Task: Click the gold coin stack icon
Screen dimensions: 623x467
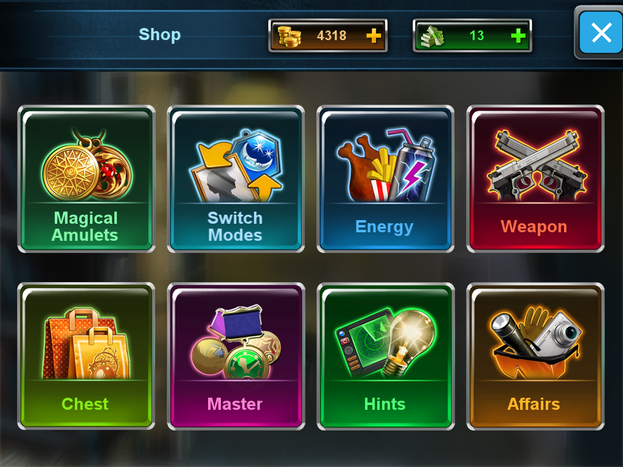Action: click(x=289, y=36)
